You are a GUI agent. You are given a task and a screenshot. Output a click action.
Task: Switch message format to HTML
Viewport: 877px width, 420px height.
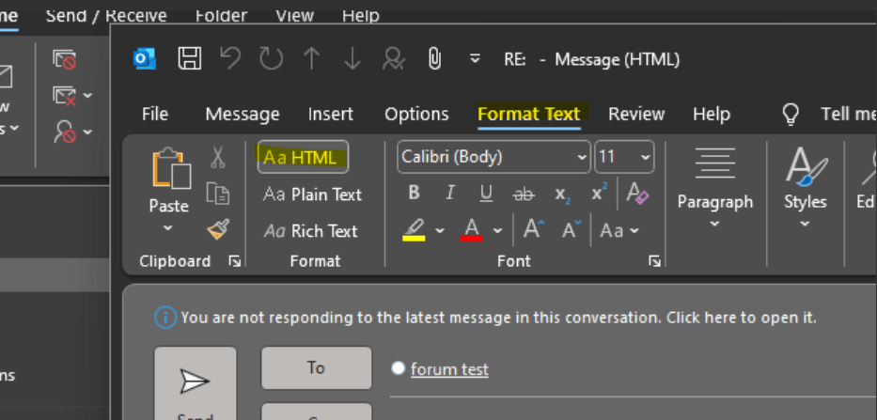click(303, 157)
